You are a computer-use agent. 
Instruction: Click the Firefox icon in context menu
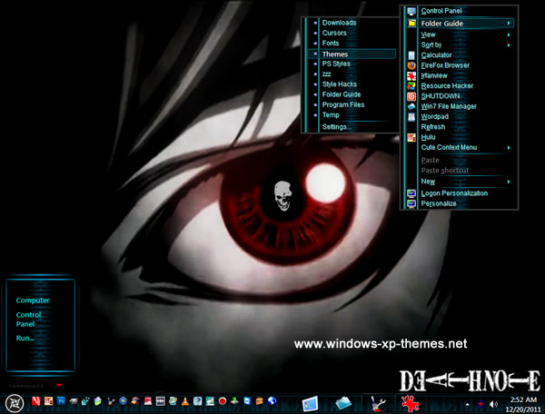(x=411, y=65)
